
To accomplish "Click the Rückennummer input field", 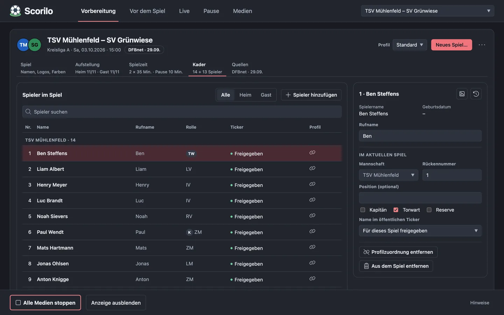I will [452, 175].
